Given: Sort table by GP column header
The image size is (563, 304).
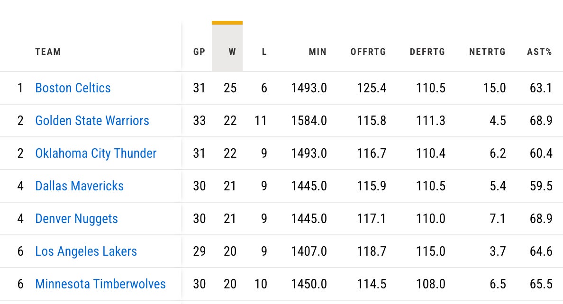Looking at the screenshot, I should point(199,52).
